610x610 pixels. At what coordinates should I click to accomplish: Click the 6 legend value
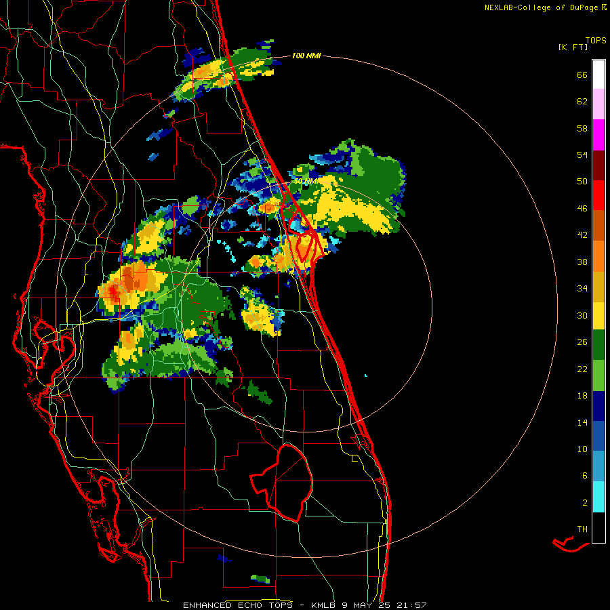coord(585,476)
